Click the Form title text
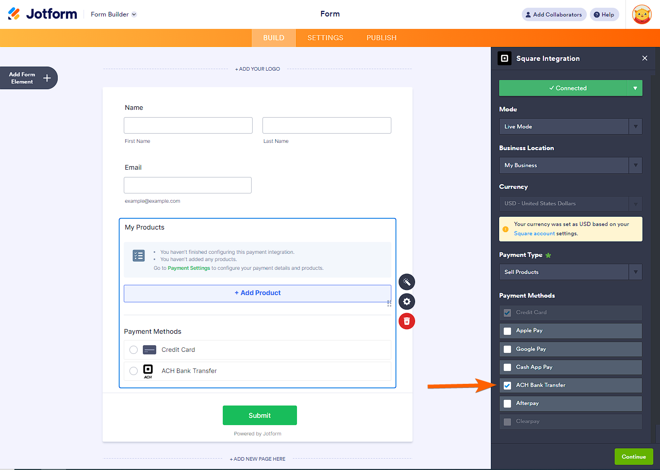This screenshot has width=660, height=470. tap(330, 14)
